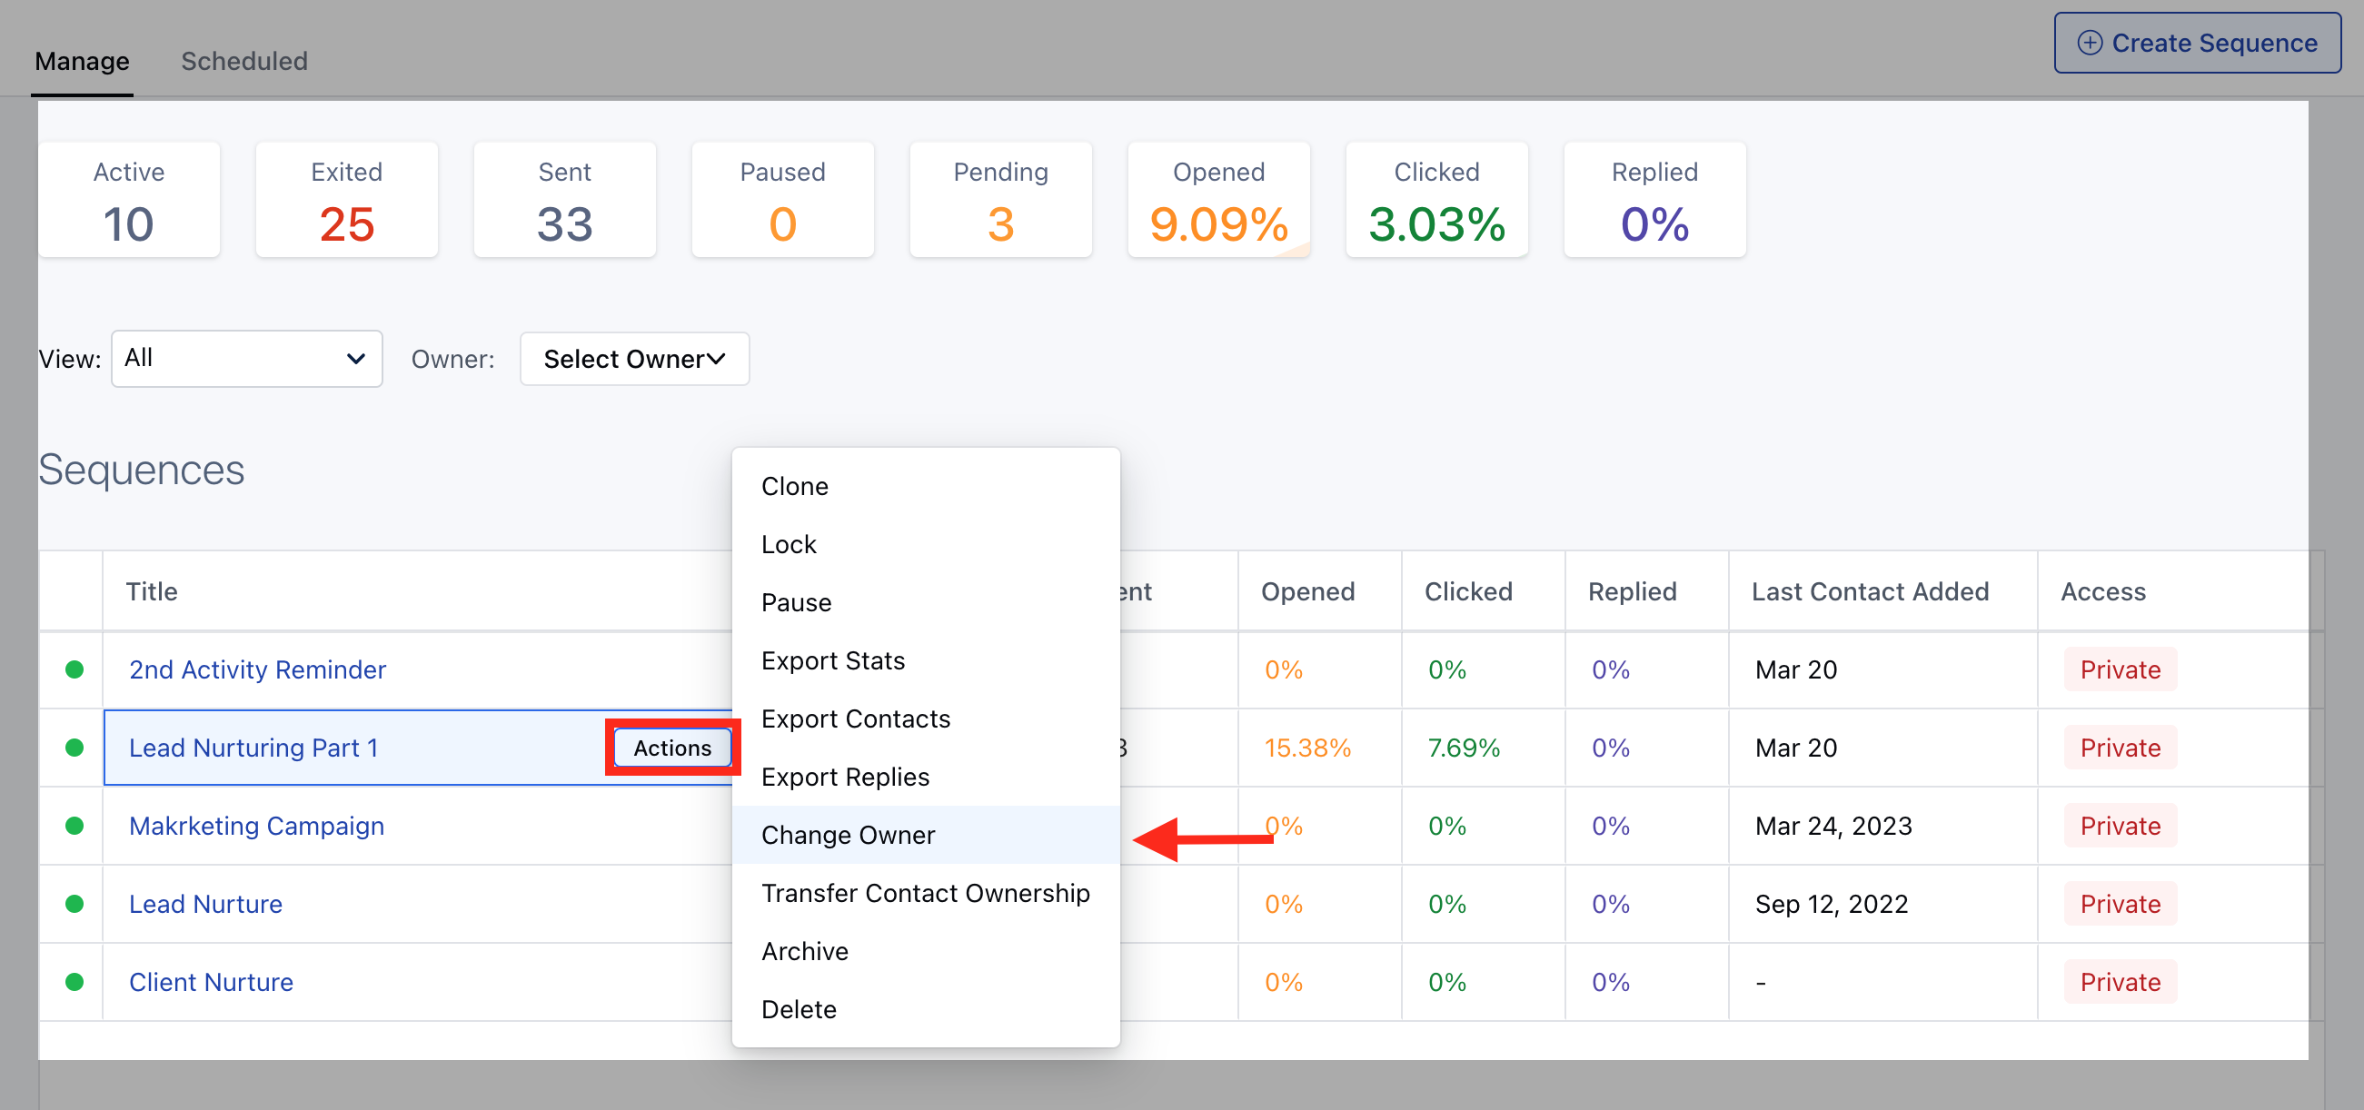Open the Lead Nurturing Part 1 sequence
This screenshot has width=2364, height=1110.
(253, 748)
